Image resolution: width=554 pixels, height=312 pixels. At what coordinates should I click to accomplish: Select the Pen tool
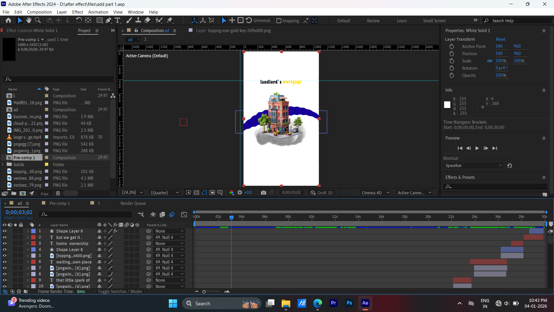tap(108, 20)
